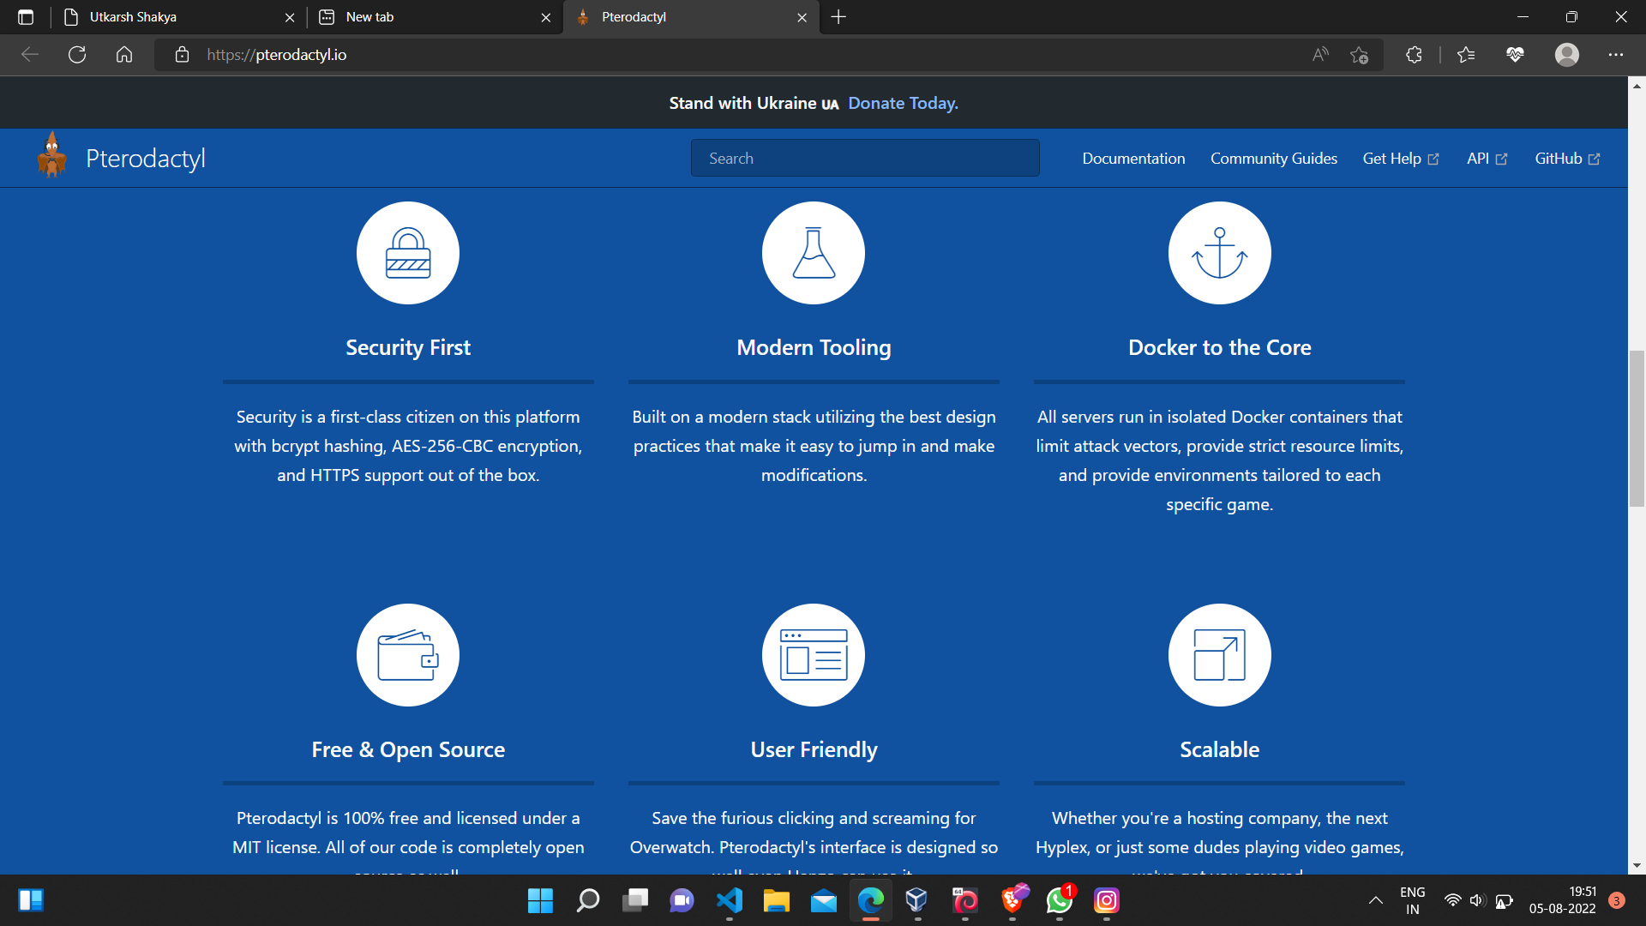1646x926 pixels.
Task: Open GitHub external link
Action: pos(1567,159)
